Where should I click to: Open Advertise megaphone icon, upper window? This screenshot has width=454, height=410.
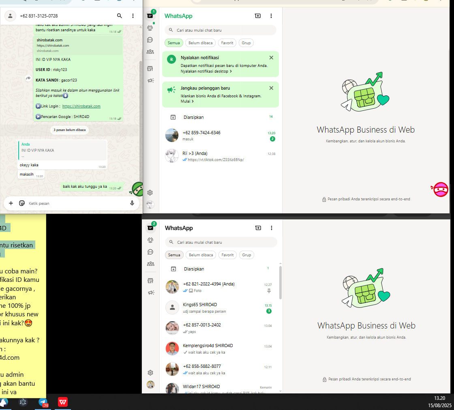point(150,81)
